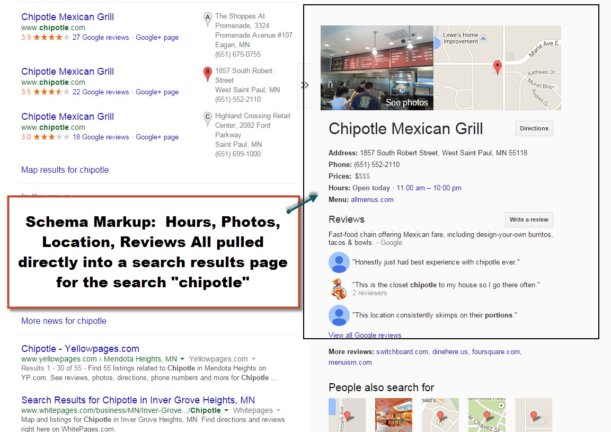Viewport: 611px width, 432px height.
Task: Open dinehere.us reviews link
Action: (x=450, y=351)
